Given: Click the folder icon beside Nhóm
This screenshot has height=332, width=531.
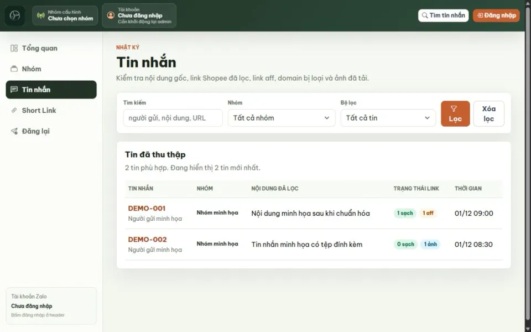Looking at the screenshot, I should tap(14, 69).
